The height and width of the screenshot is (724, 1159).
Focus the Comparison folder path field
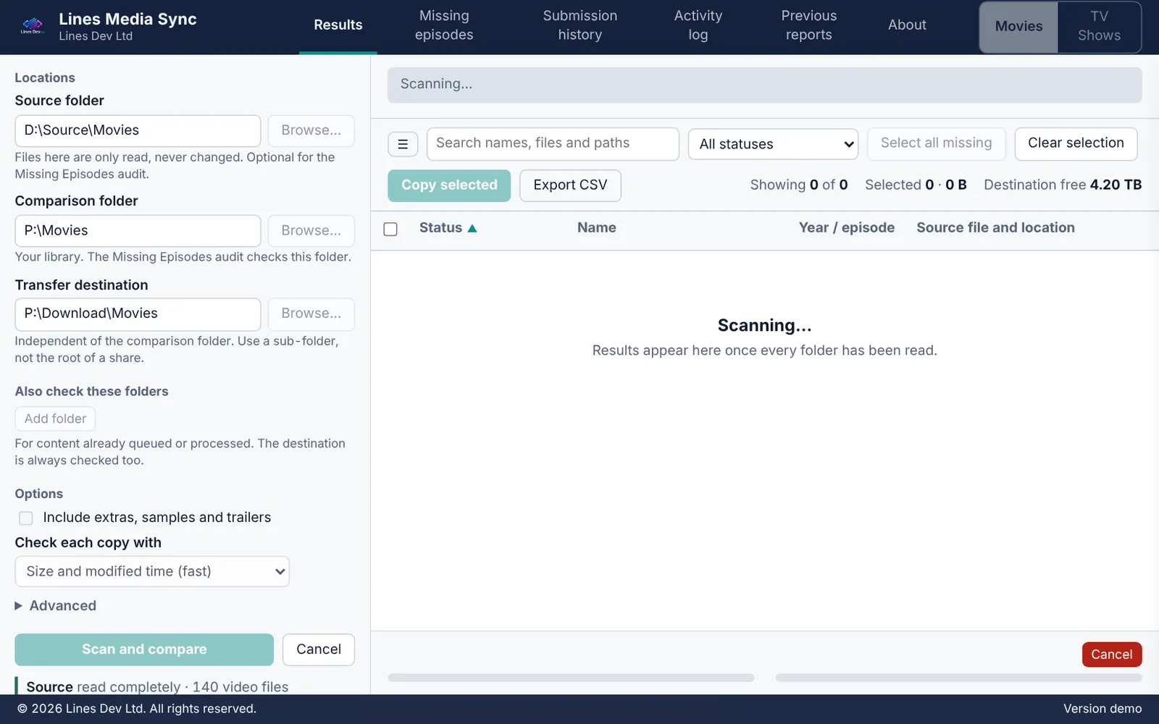138,231
